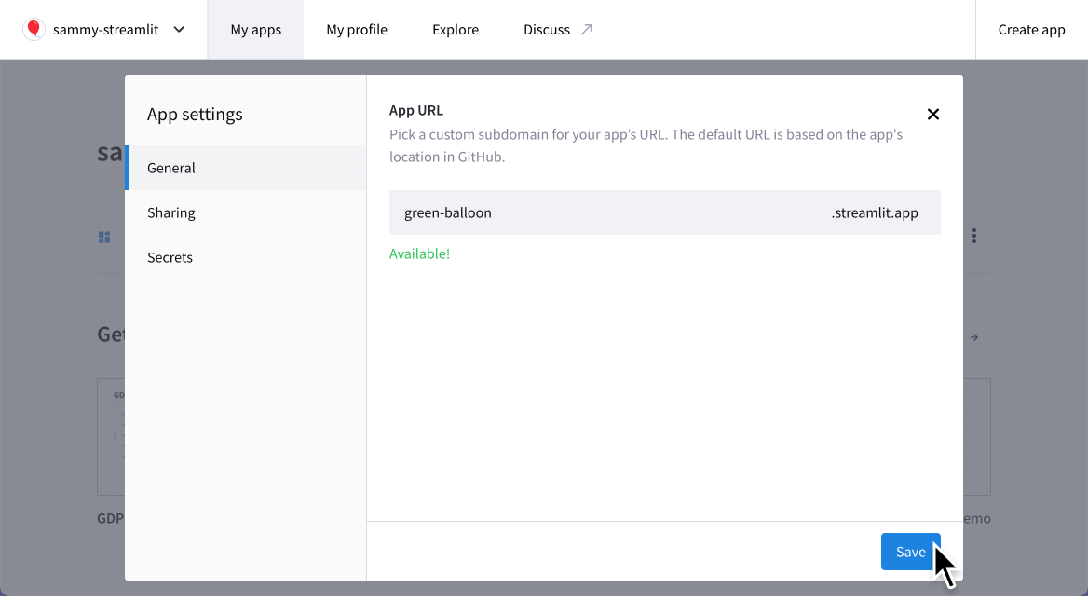This screenshot has width=1088, height=601.
Task: Switch to the My apps tab
Action: pos(255,29)
